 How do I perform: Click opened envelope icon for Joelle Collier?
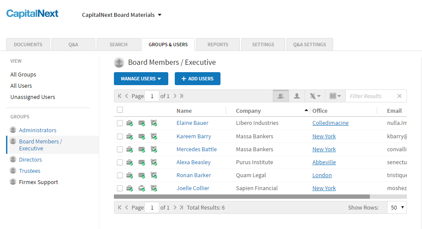click(x=142, y=188)
